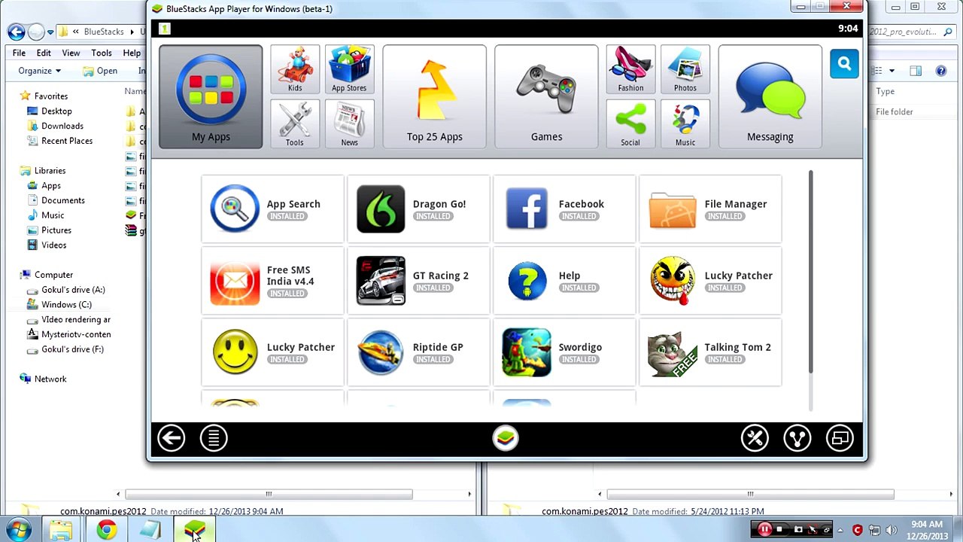Image resolution: width=963 pixels, height=542 pixels.
Task: Open the Kids category
Action: click(295, 69)
